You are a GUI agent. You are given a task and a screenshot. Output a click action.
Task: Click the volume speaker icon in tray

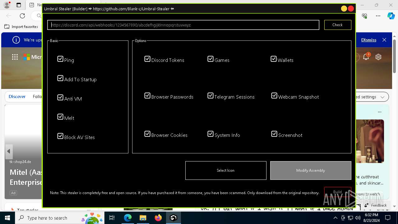pyautogui.click(x=358, y=218)
